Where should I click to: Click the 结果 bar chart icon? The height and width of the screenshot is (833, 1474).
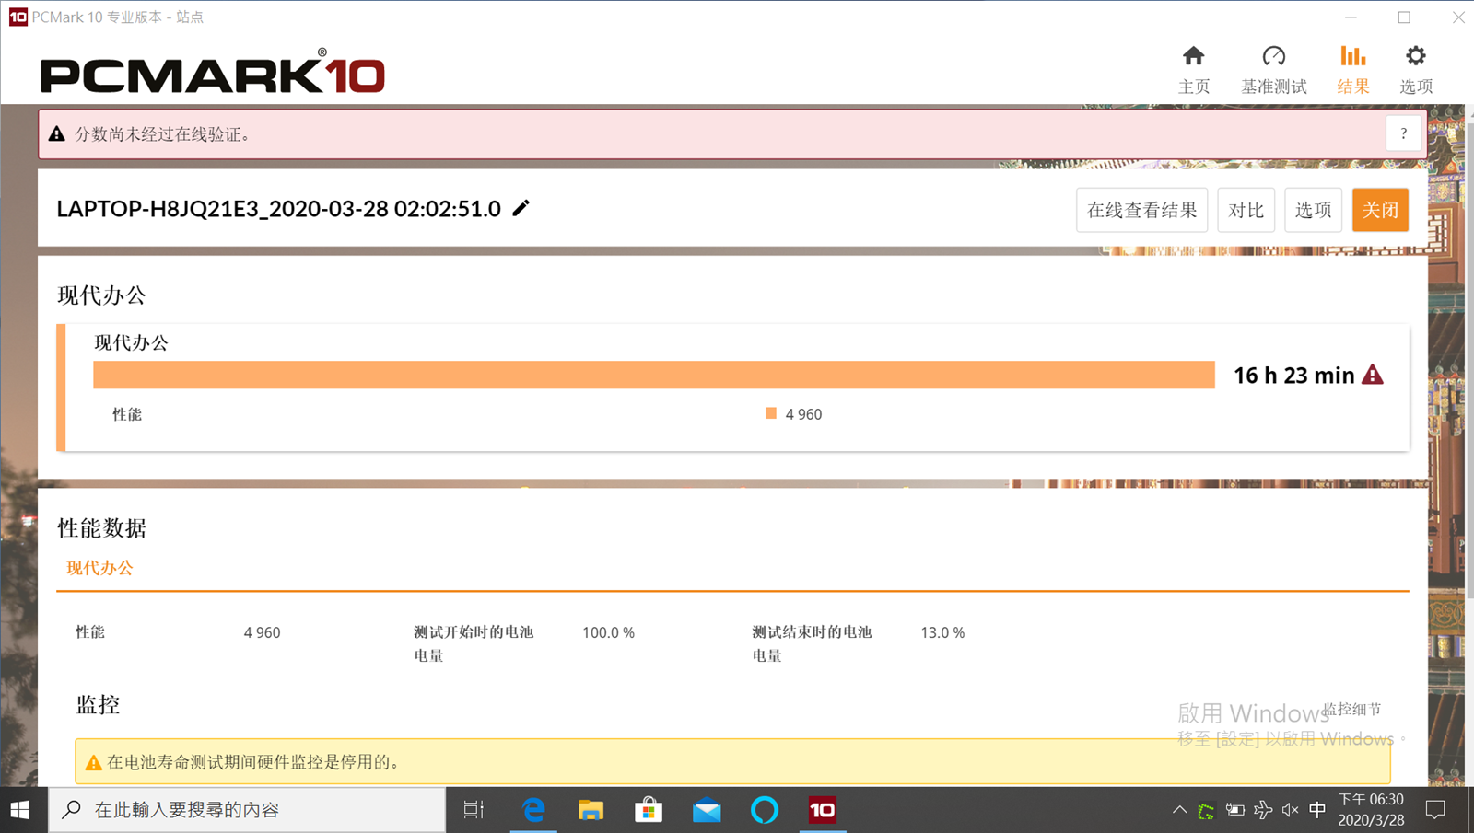[1352, 57]
